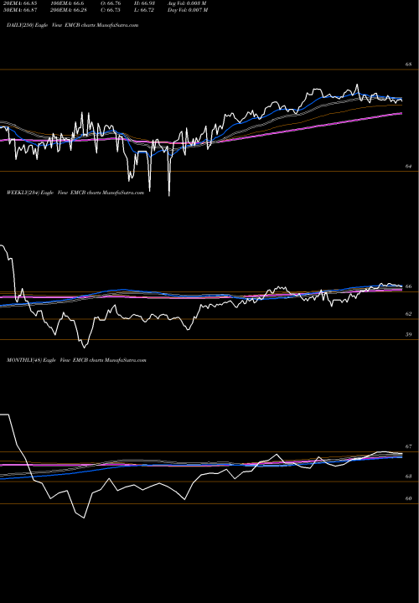419x603 pixels.
Task: Select the 200EMA value in the header
Action: 67,10
